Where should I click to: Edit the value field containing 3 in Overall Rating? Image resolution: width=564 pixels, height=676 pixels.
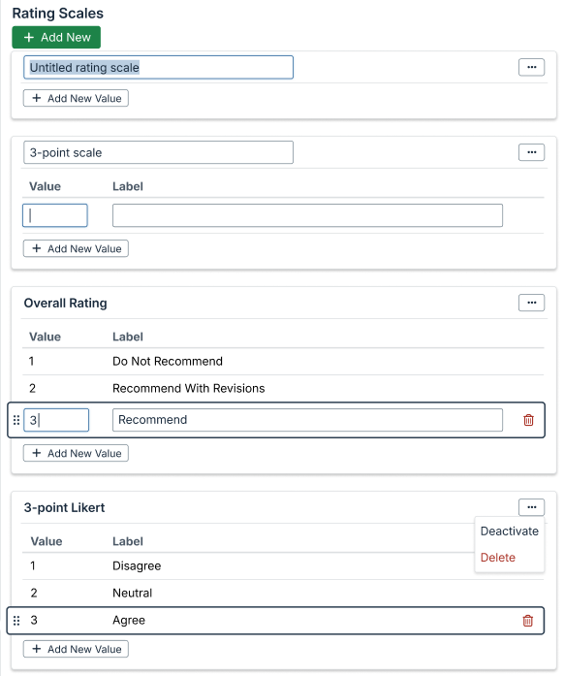pos(56,420)
